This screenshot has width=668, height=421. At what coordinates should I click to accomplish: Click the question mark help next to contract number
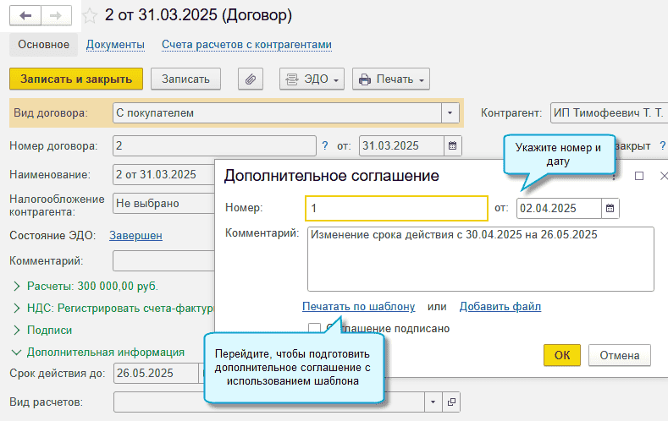(324, 145)
